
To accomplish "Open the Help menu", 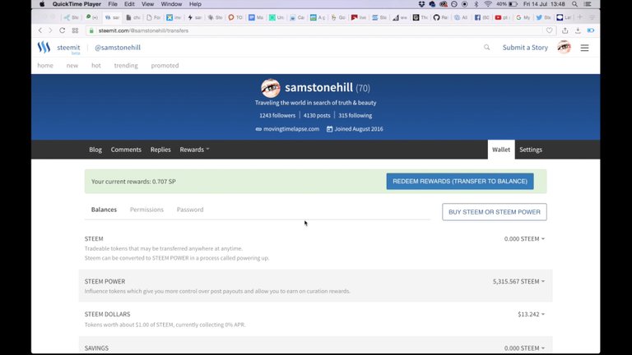I will [x=195, y=4].
